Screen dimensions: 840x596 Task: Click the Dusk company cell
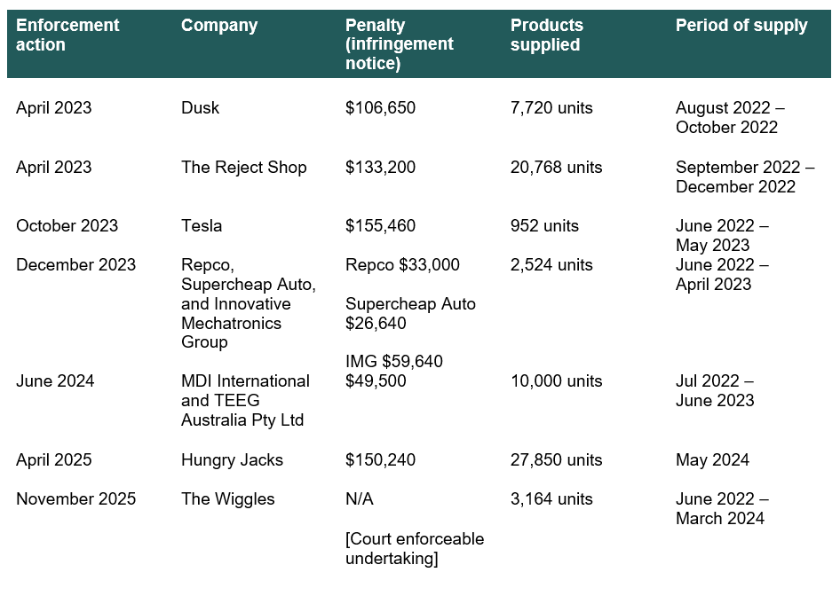click(x=200, y=108)
